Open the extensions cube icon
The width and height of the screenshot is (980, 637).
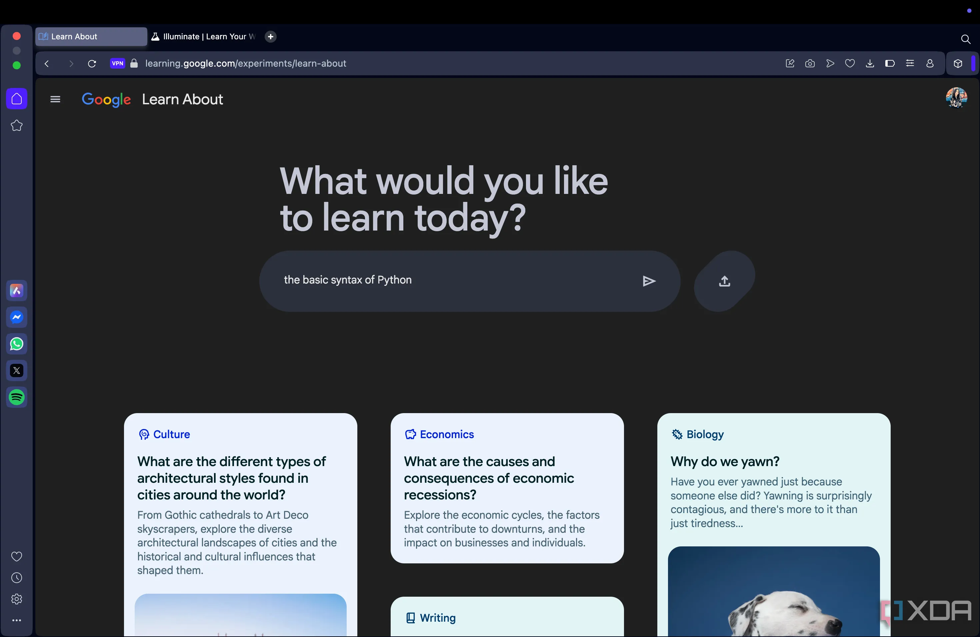pyautogui.click(x=958, y=63)
